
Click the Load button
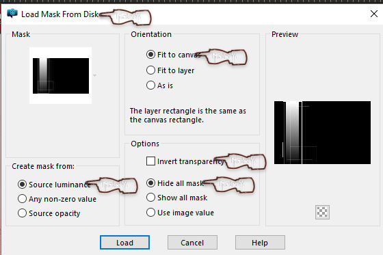point(124,243)
